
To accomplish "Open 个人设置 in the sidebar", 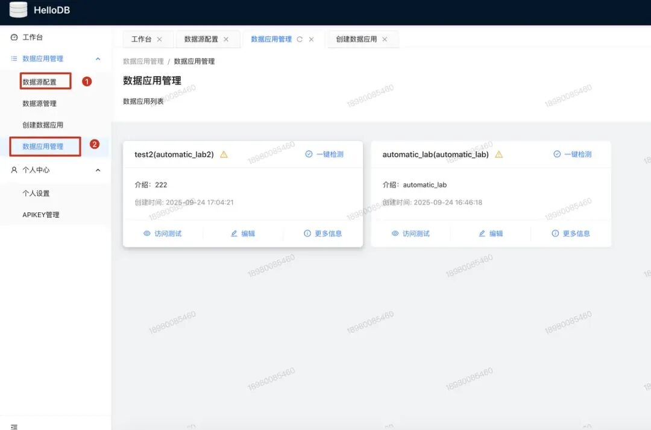I will (x=36, y=193).
